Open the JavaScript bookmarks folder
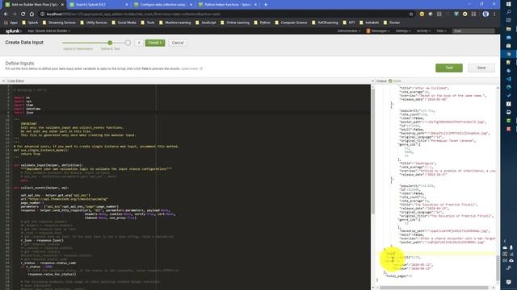 pyautogui.click(x=206, y=23)
